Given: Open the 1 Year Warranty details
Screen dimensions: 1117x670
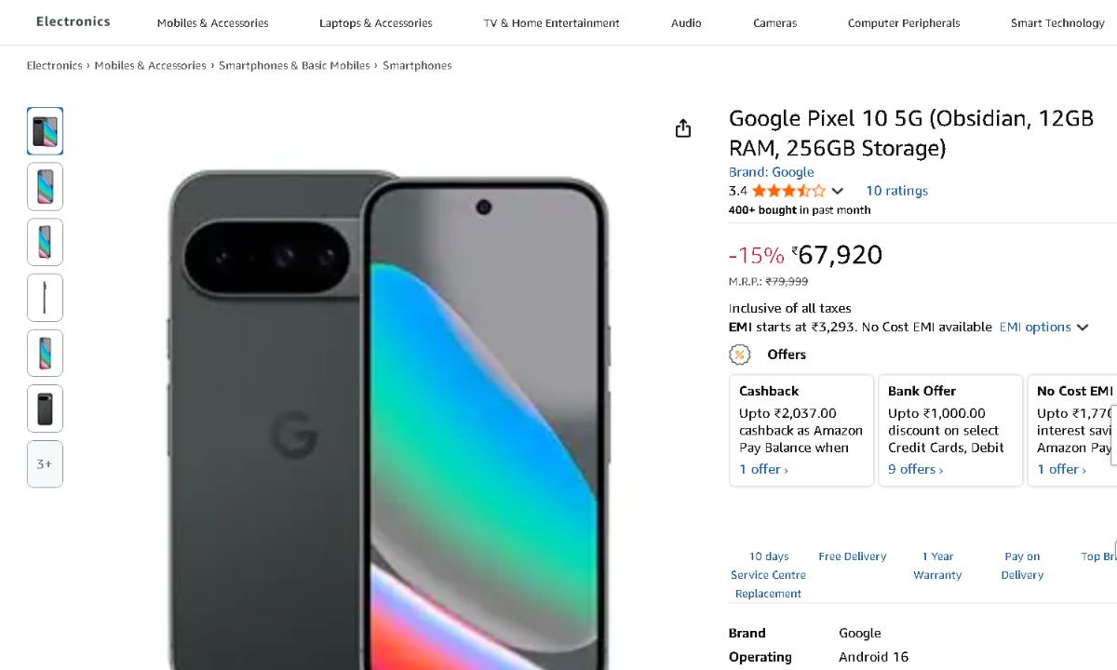Looking at the screenshot, I should pyautogui.click(x=937, y=566).
